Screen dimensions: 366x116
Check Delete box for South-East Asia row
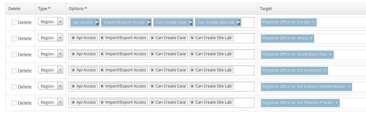[14, 55]
